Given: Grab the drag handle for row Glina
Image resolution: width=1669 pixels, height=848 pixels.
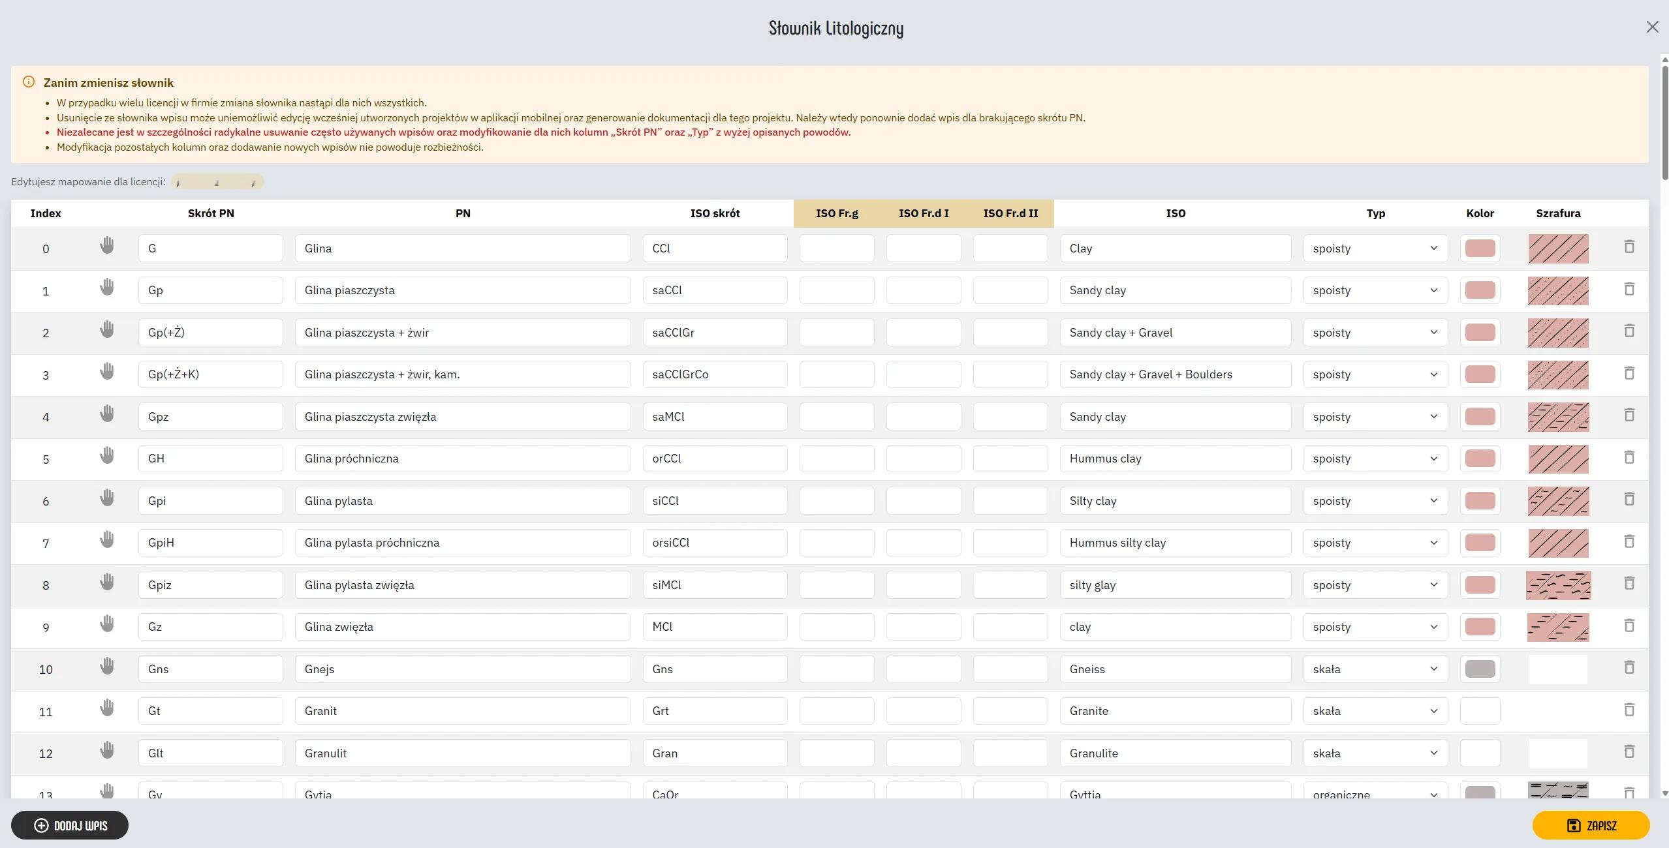Looking at the screenshot, I should [x=107, y=246].
